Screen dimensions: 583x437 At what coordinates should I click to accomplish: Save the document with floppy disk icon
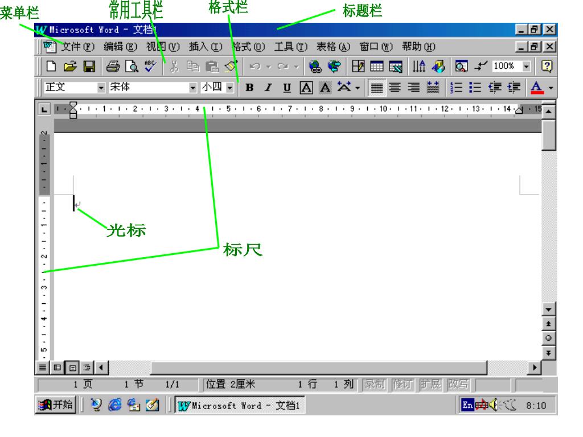click(x=89, y=67)
